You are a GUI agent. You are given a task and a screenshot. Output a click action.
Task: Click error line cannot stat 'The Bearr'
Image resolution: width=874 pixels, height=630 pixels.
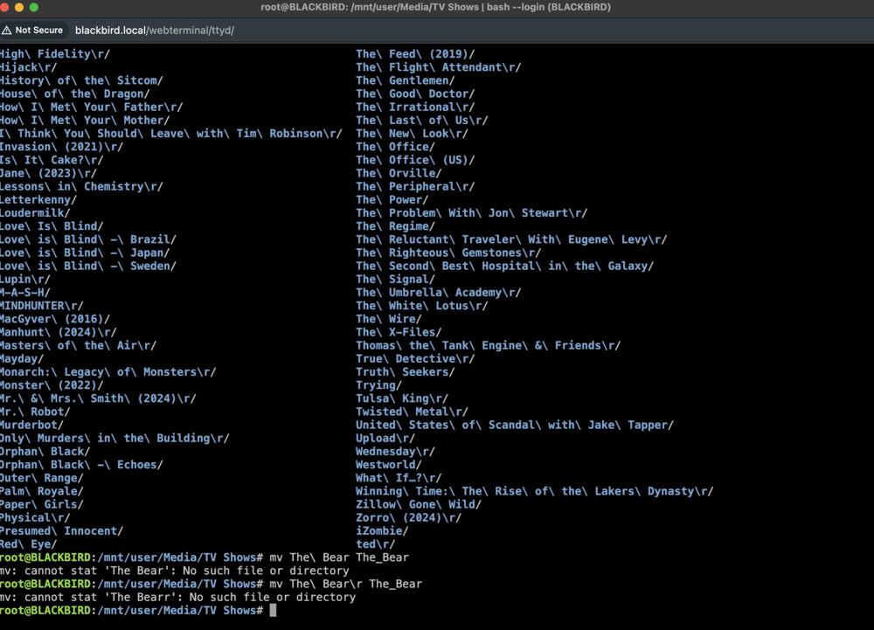point(177,598)
